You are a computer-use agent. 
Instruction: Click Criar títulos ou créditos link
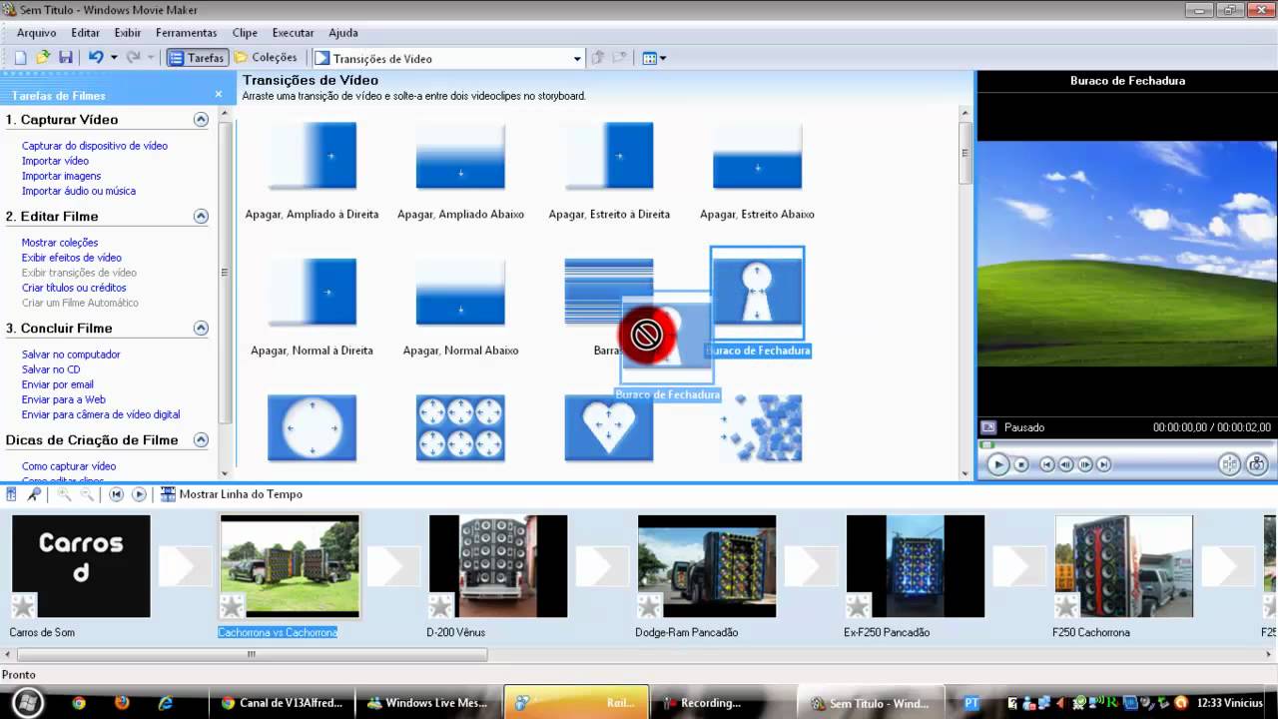74,288
